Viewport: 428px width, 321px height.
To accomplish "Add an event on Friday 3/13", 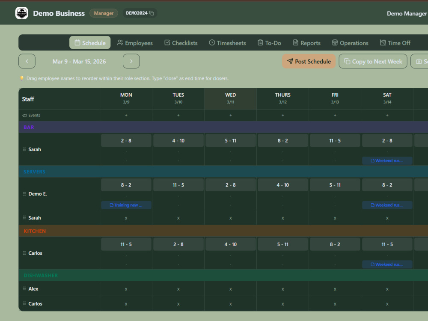I will (x=335, y=115).
